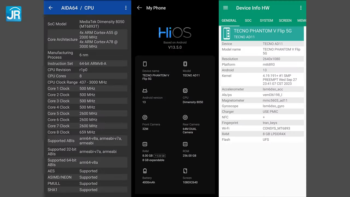Tap the SoC Model row
The width and height of the screenshot is (350, 197).
click(x=87, y=24)
